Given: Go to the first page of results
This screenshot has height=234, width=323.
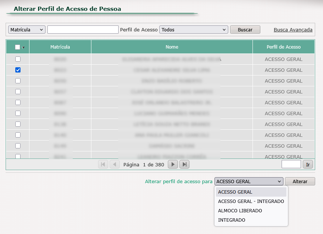Looking at the screenshot, I should [103, 164].
